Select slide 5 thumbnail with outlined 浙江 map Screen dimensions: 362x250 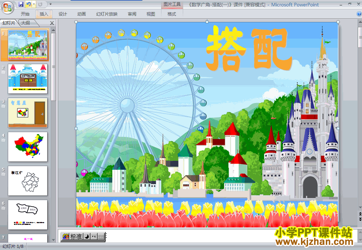[28, 181]
